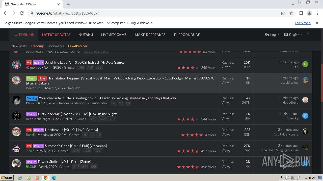Bookmark this tab with the star icon
323x181 pixels.
pos(291,13)
